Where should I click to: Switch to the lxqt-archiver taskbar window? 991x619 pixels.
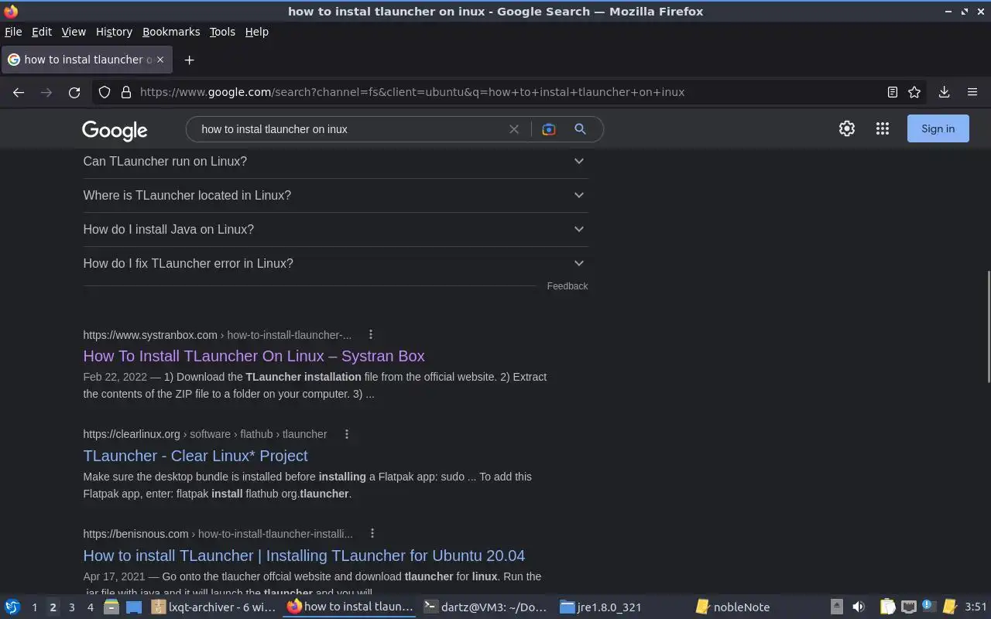pyautogui.click(x=214, y=607)
